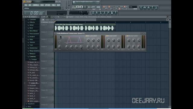The height and width of the screenshot is (109, 193).
Task: Click the one-click recording icon
Action: coord(108,12)
